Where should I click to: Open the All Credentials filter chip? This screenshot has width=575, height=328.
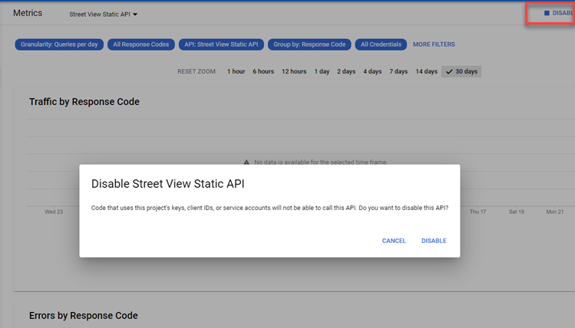(x=381, y=44)
